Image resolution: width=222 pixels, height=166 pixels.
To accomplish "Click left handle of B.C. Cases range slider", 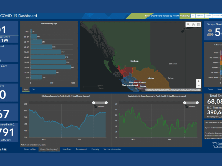I will (x=94, y=103).
